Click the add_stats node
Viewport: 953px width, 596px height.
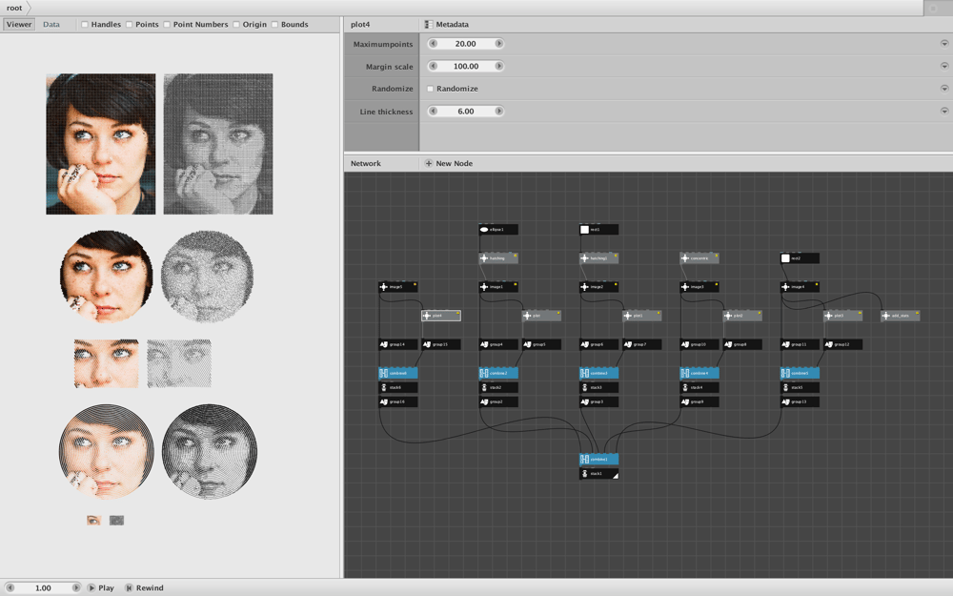pyautogui.click(x=901, y=316)
